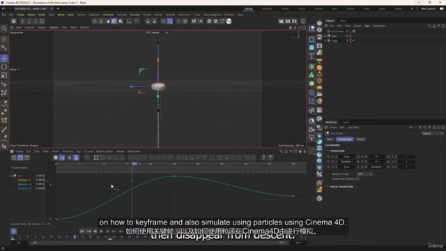The height and width of the screenshot is (251, 446).
Task: Click Render View icon in top toolbar
Action: tap(281, 22)
